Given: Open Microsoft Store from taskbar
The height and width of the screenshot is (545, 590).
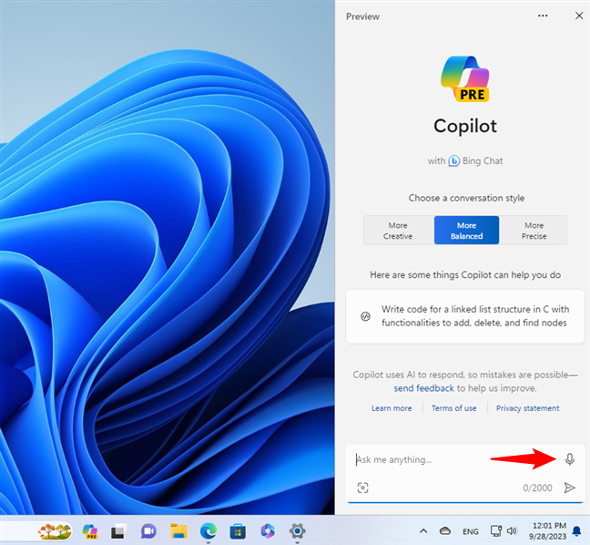Looking at the screenshot, I should tap(238, 531).
